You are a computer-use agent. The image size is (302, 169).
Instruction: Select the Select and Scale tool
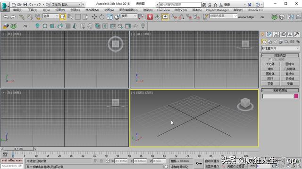[109, 17]
